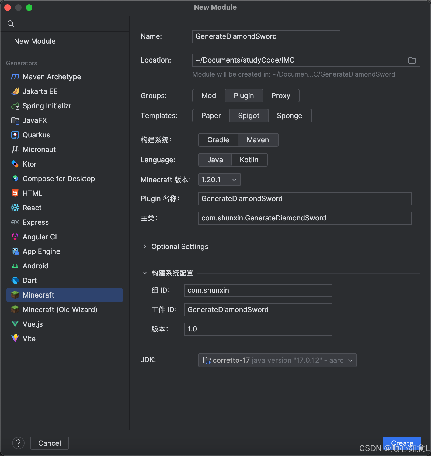The height and width of the screenshot is (456, 431).
Task: Set language to Kotlin
Action: point(249,160)
